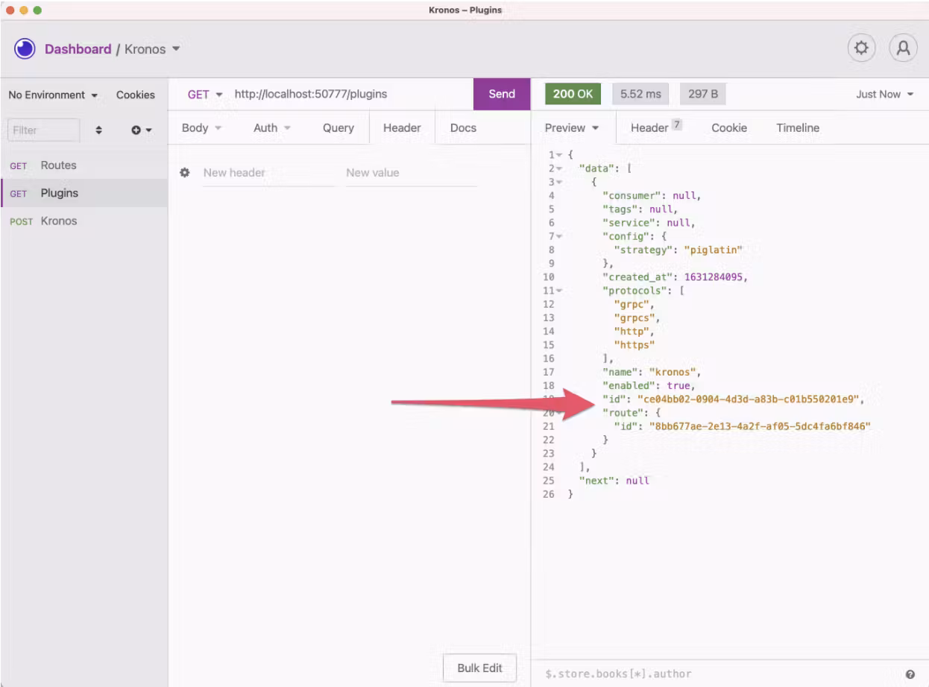Viewport: 929px width, 687px height.
Task: Open the response Timeline tab
Action: pos(797,127)
